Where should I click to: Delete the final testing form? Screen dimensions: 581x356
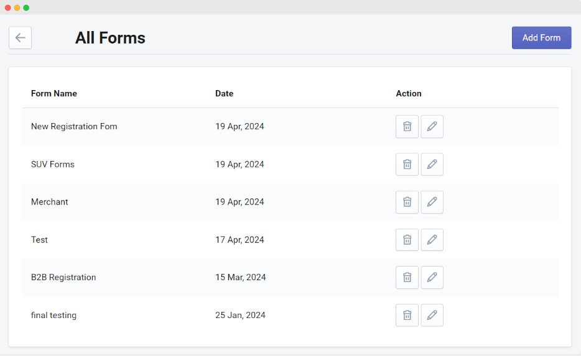coord(407,316)
